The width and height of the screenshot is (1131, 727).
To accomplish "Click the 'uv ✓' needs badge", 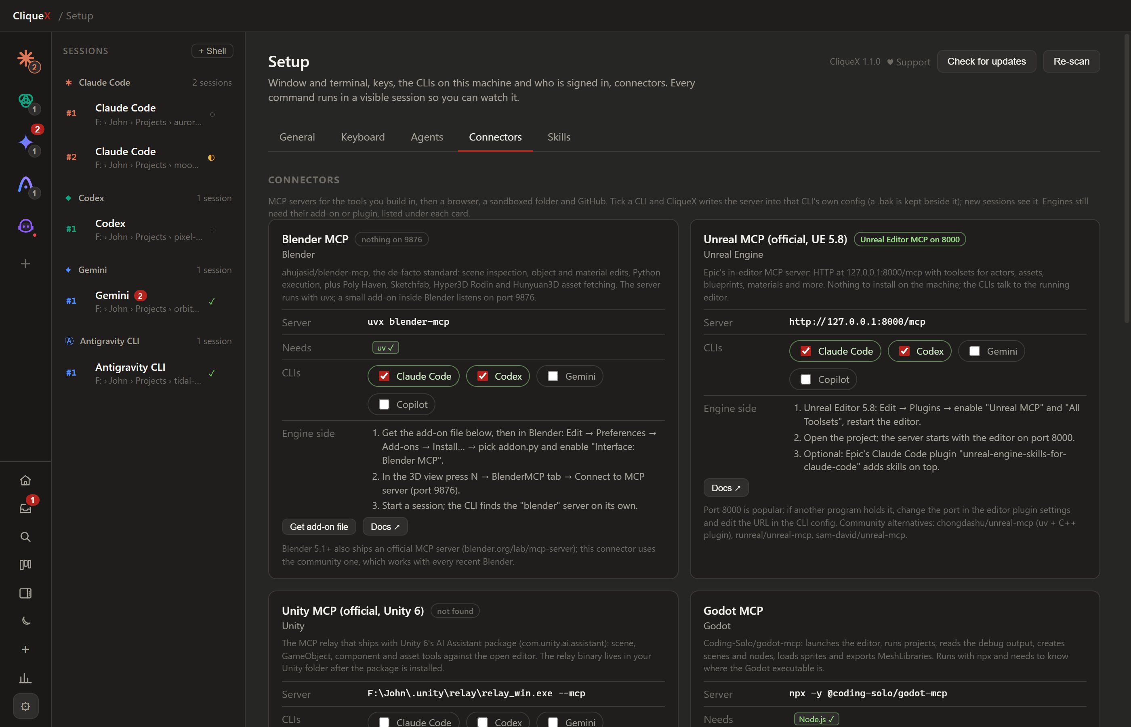I will tap(385, 347).
